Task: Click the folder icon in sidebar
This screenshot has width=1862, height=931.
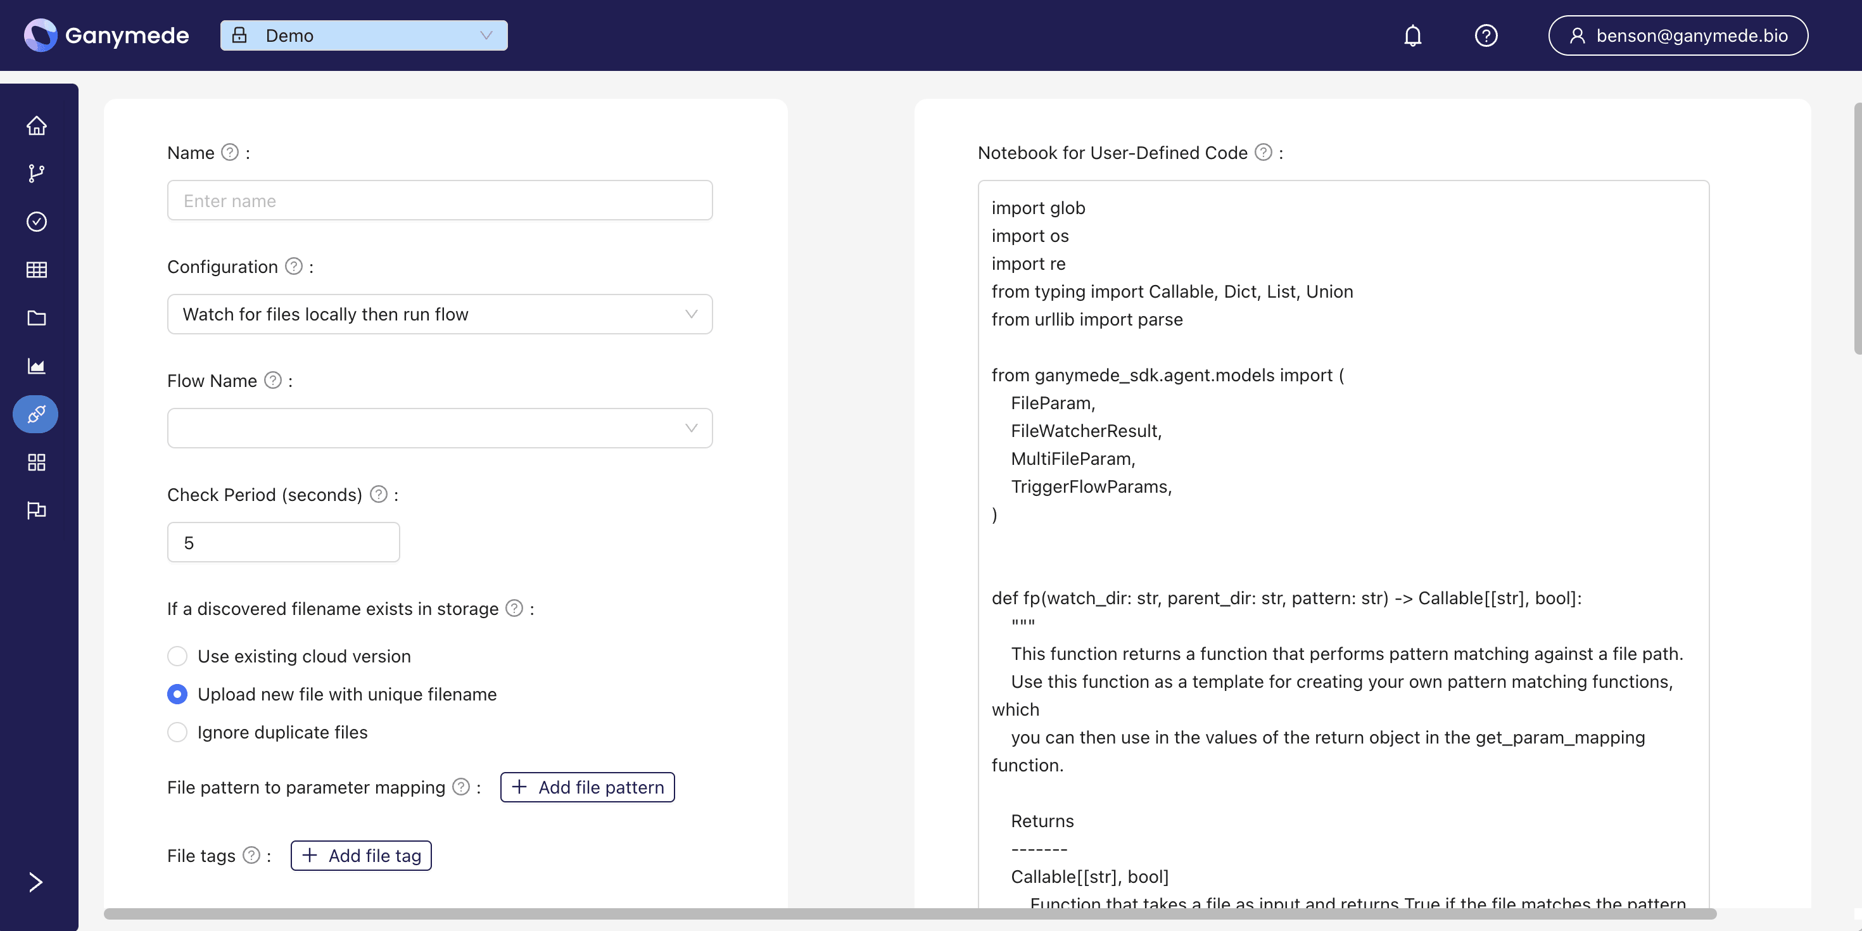Action: 35,318
